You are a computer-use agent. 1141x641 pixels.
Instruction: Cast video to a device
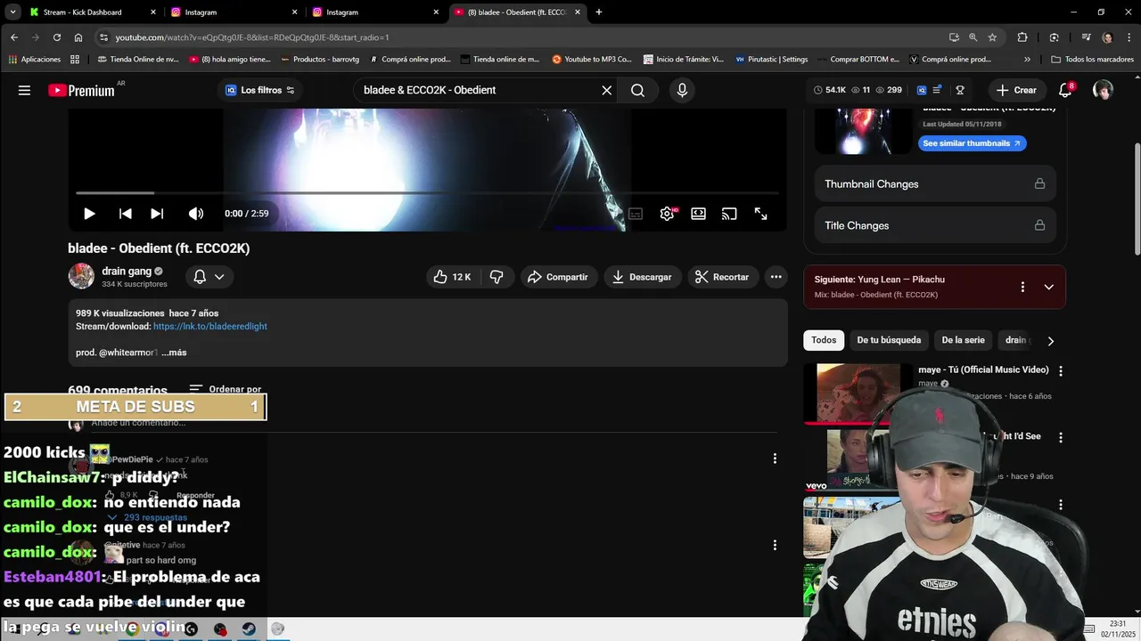coord(729,214)
